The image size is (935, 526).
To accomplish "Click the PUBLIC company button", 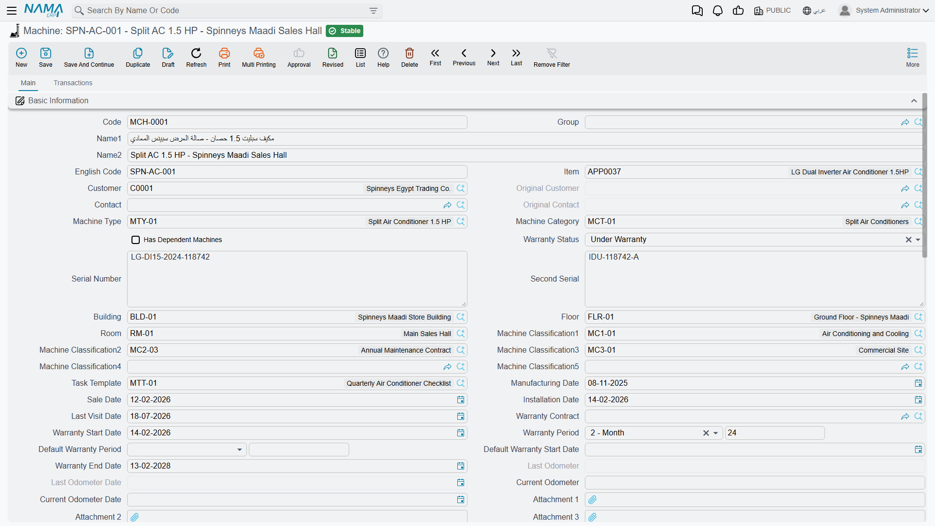I will [772, 11].
